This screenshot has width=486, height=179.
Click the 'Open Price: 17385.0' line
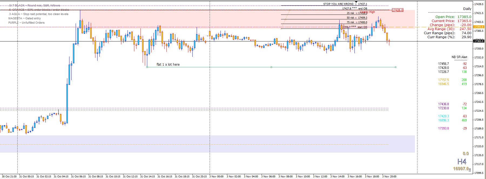point(453,17)
